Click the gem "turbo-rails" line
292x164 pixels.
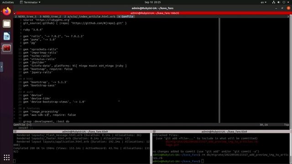(x=37, y=56)
